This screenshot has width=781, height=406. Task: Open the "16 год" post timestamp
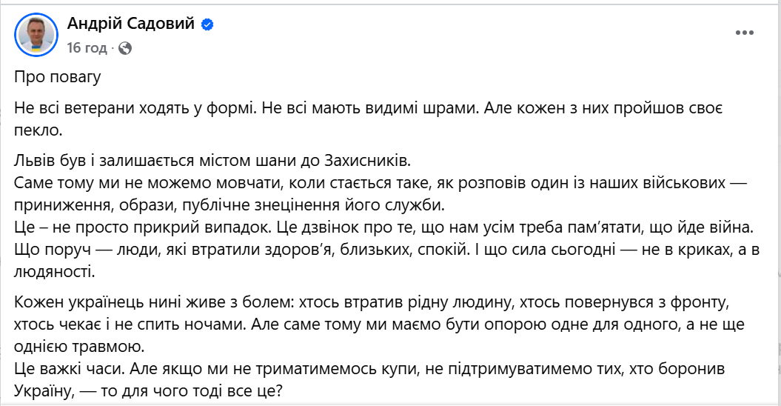tap(87, 48)
